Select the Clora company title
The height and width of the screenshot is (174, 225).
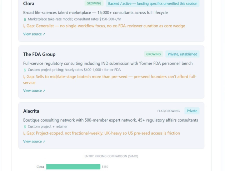tap(29, 3)
